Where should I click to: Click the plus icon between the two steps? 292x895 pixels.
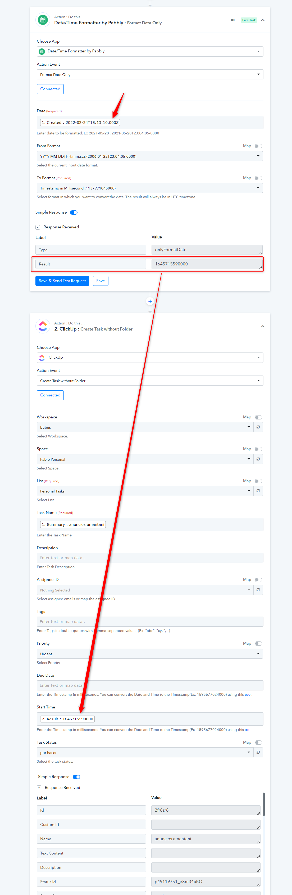[150, 301]
